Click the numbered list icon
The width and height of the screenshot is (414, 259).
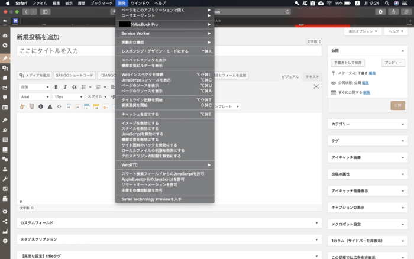click(99, 87)
